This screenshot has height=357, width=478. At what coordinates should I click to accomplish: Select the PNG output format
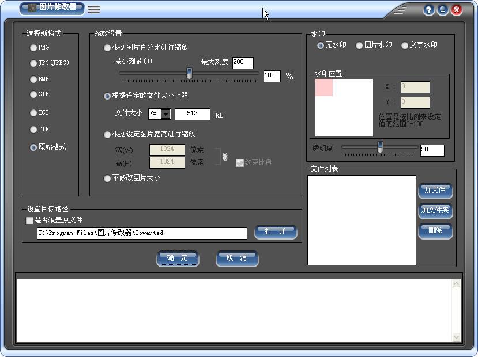pyautogui.click(x=33, y=48)
